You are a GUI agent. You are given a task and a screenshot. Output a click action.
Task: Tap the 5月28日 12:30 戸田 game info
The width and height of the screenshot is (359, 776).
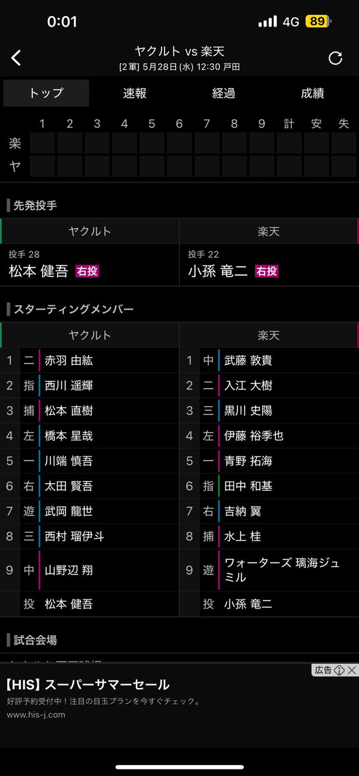(179, 67)
